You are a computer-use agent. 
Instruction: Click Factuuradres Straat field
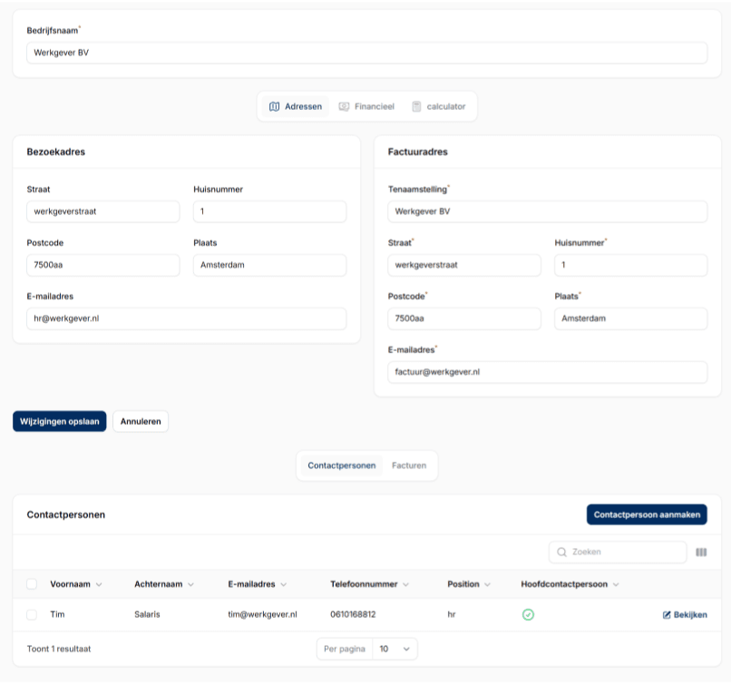(x=464, y=265)
